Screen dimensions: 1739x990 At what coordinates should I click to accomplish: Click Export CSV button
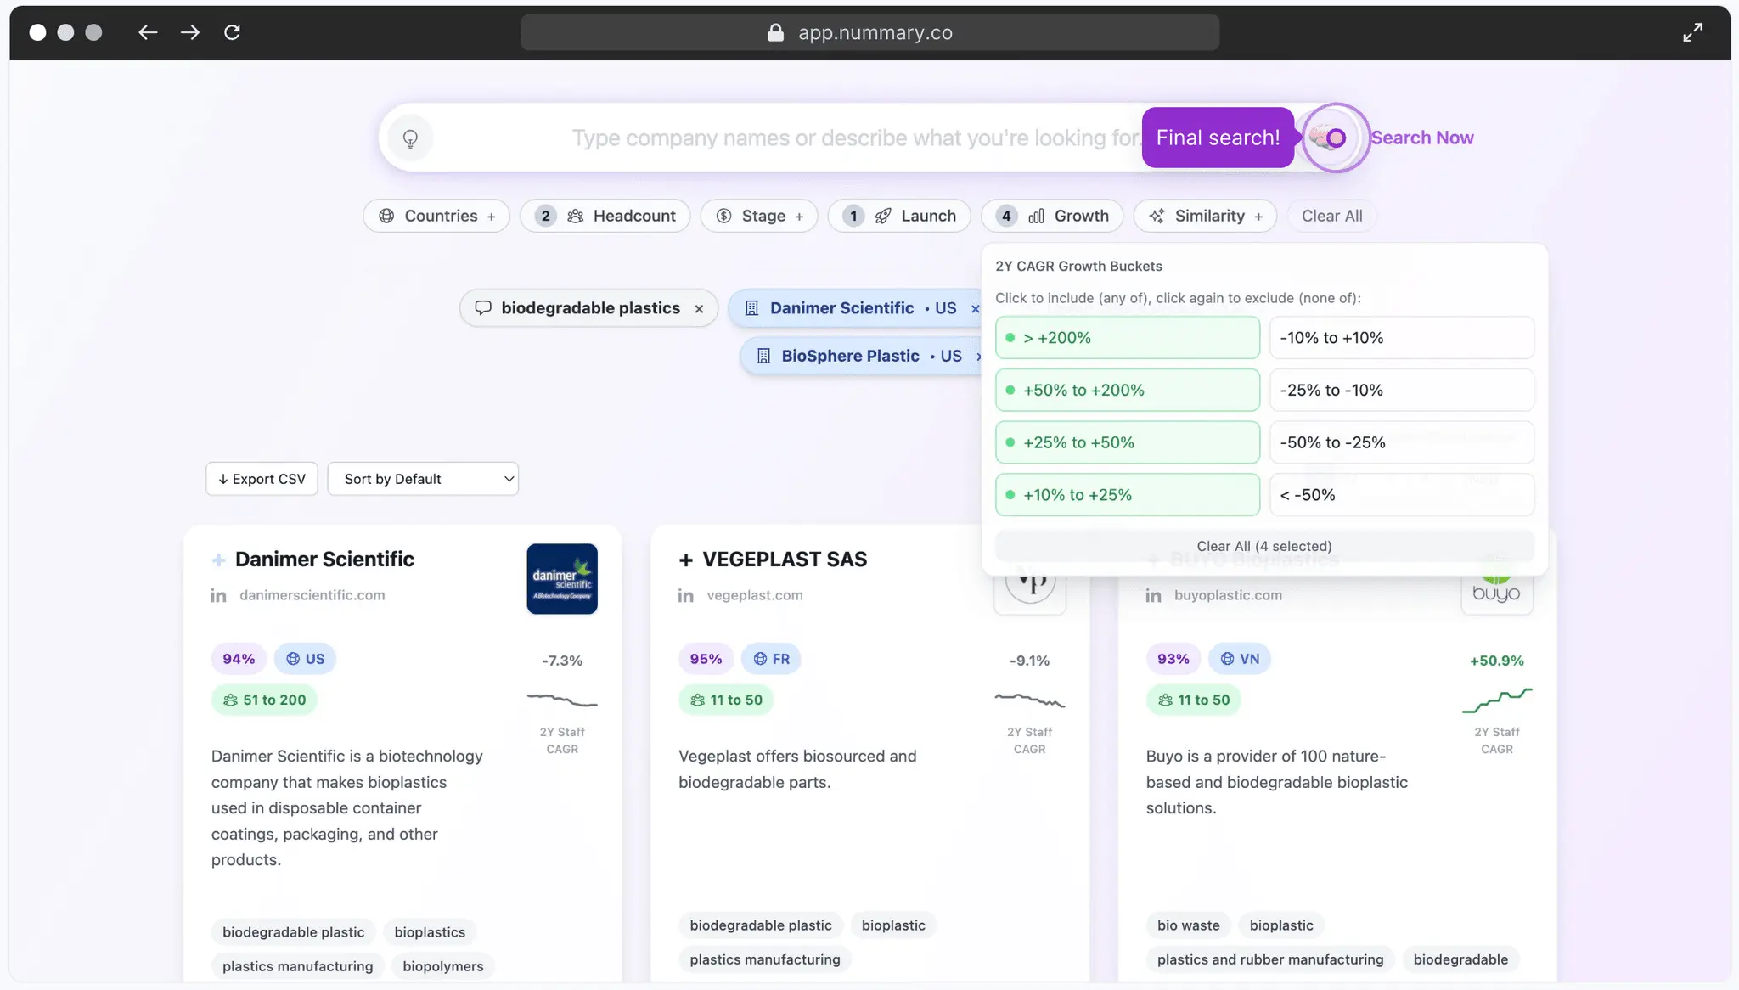[262, 479]
